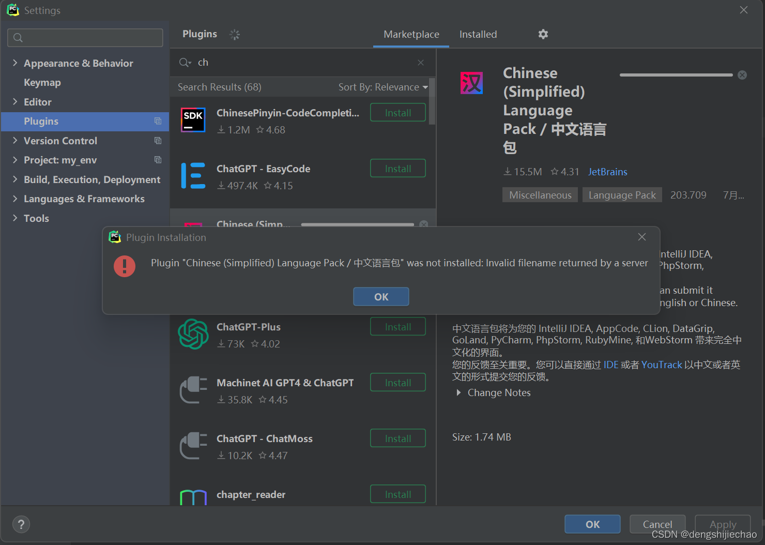Click the settings search field
The height and width of the screenshot is (545, 765).
(x=85, y=38)
